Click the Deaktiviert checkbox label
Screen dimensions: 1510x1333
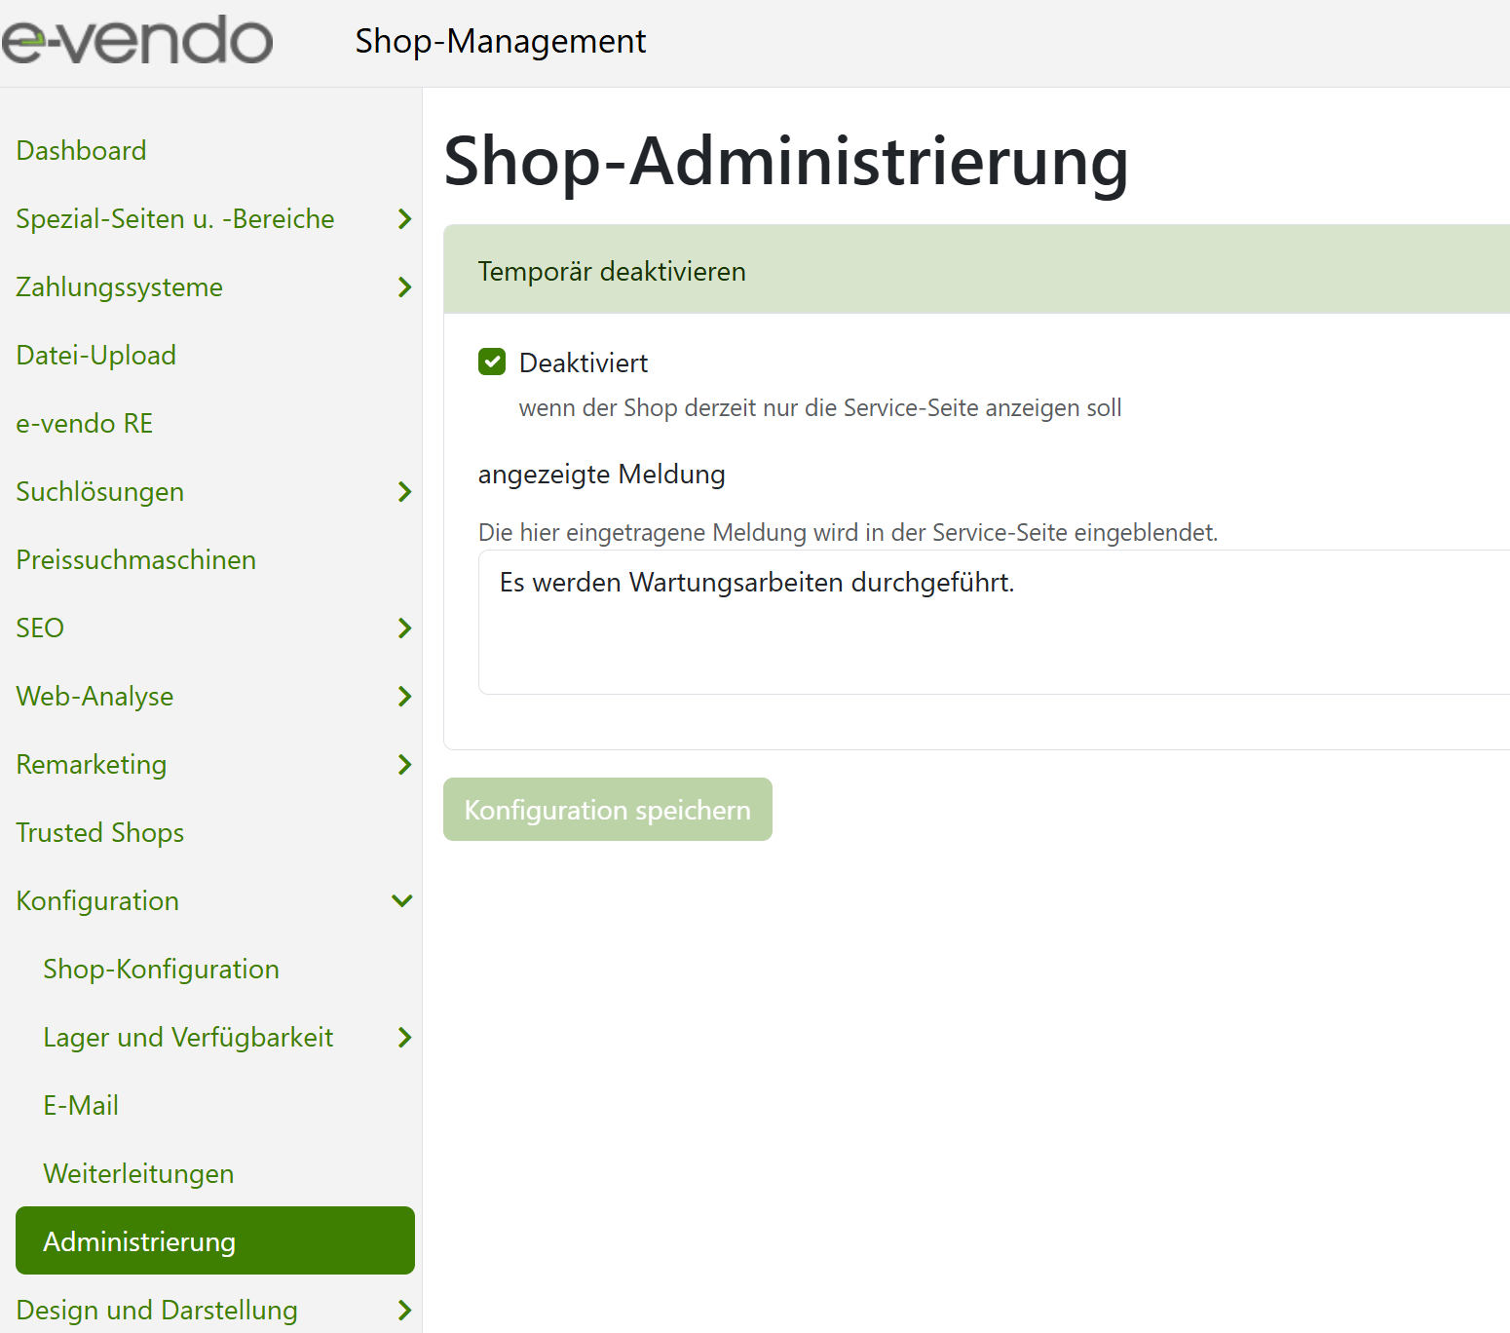[584, 363]
